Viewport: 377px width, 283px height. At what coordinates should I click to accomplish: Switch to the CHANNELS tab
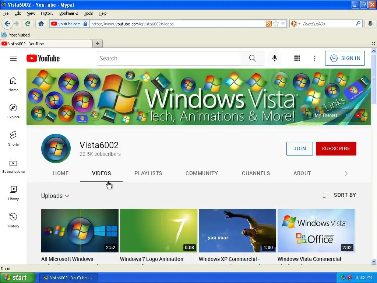click(256, 173)
